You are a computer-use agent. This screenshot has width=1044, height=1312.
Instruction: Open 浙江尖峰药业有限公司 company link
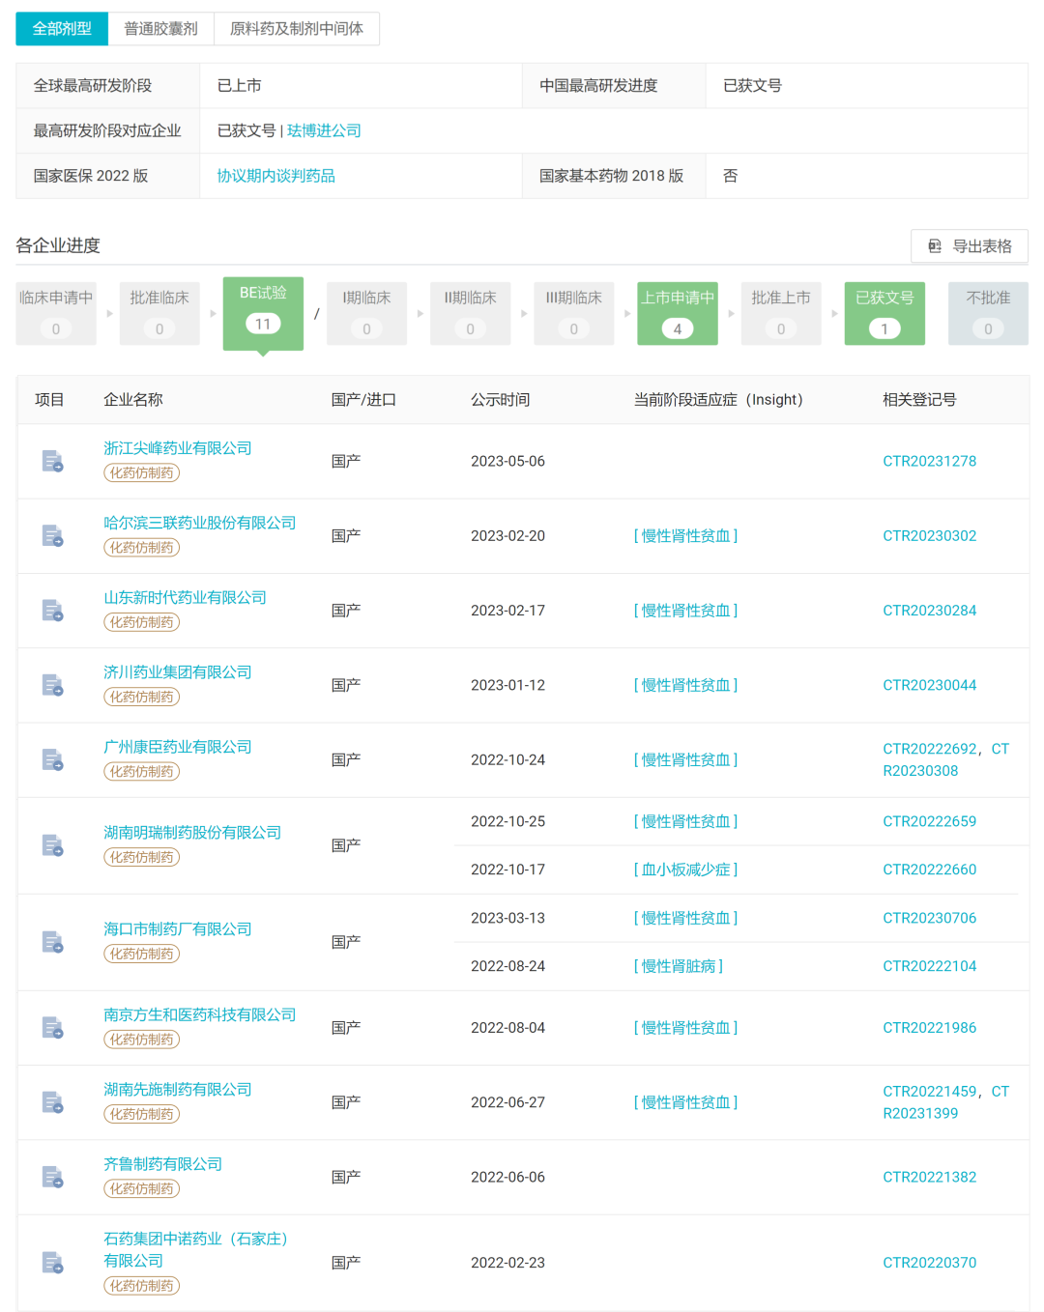(x=178, y=448)
